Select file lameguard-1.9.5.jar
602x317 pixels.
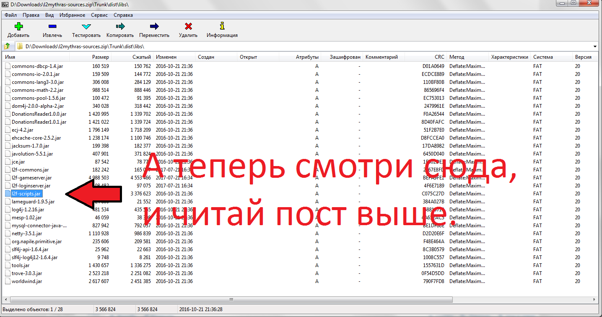click(x=33, y=202)
